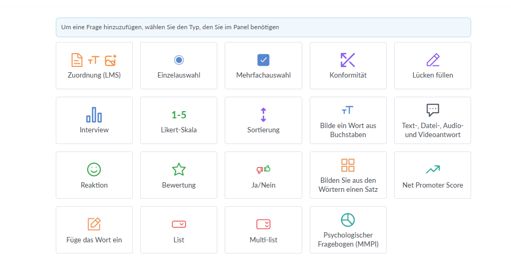511x262 pixels.
Task: Choose the Mehrfachauswahl checkbox icon
Action: click(263, 60)
